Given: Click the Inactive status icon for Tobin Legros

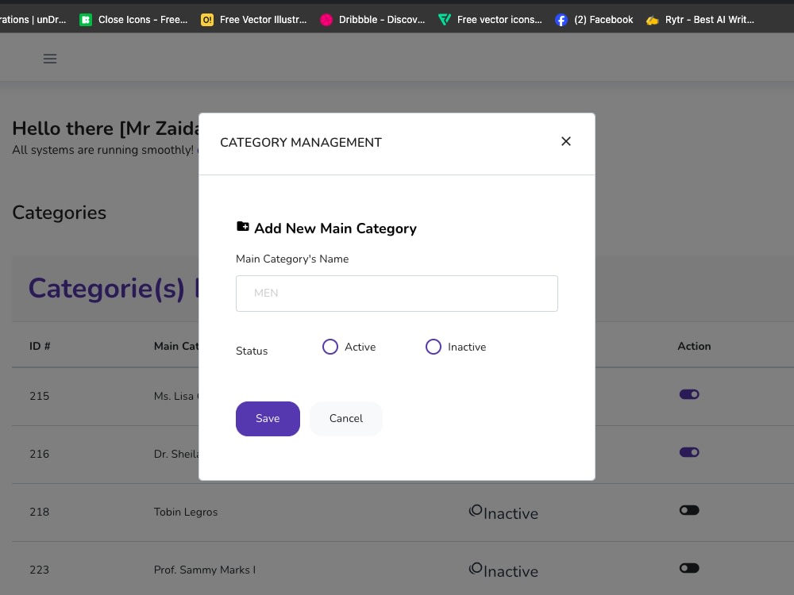Looking at the screenshot, I should click(476, 510).
